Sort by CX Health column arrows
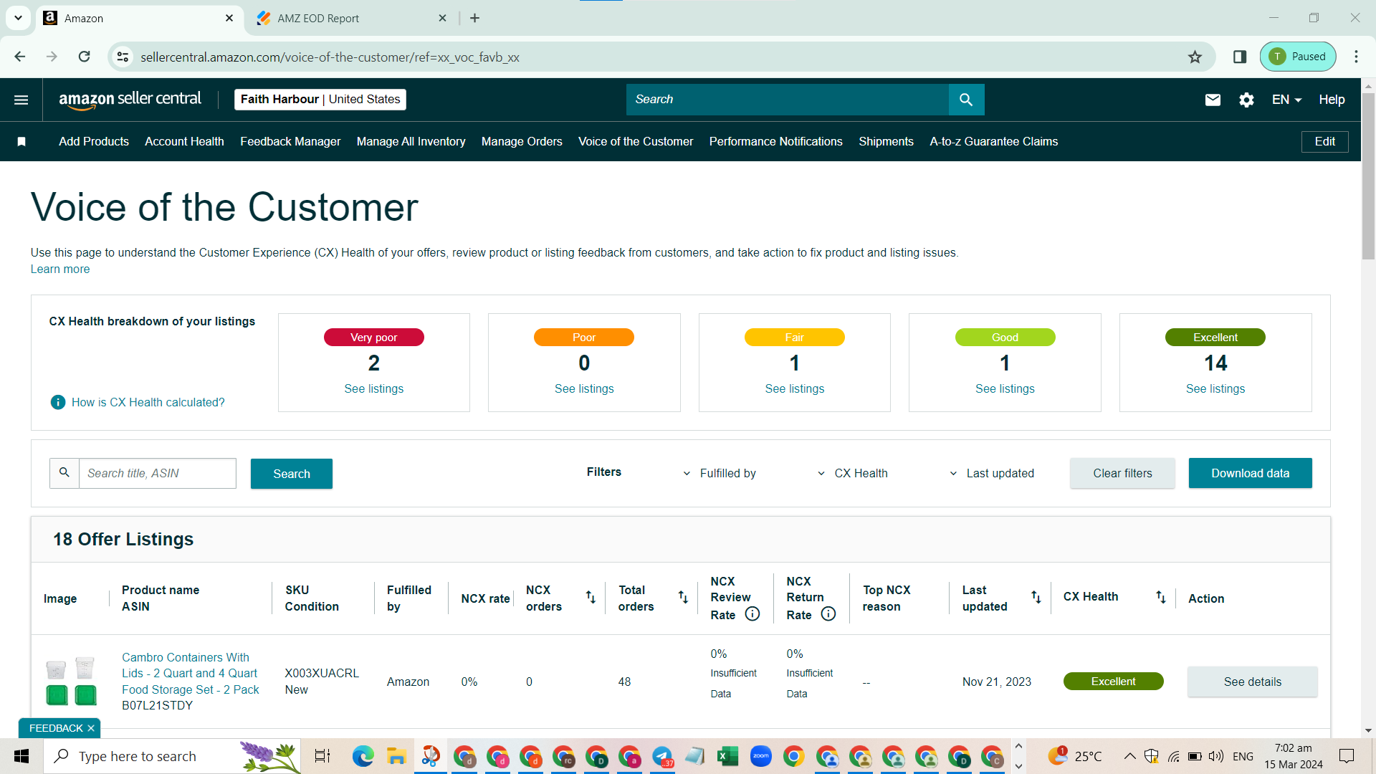 pyautogui.click(x=1161, y=597)
